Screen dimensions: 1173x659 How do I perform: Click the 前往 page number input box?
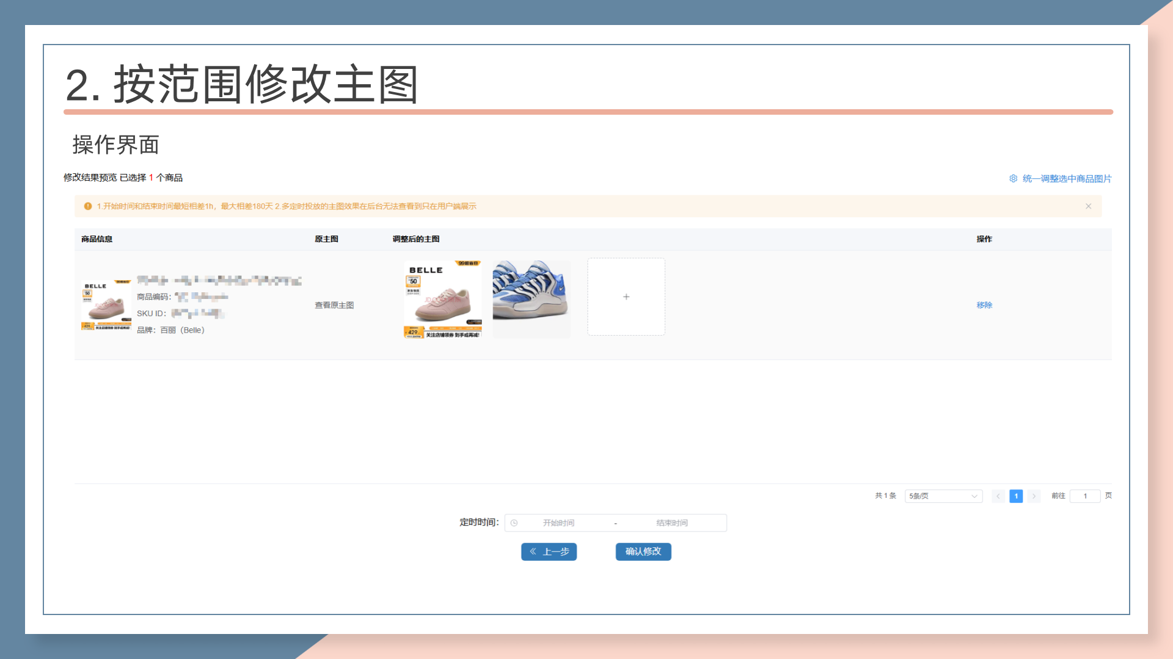1084,496
